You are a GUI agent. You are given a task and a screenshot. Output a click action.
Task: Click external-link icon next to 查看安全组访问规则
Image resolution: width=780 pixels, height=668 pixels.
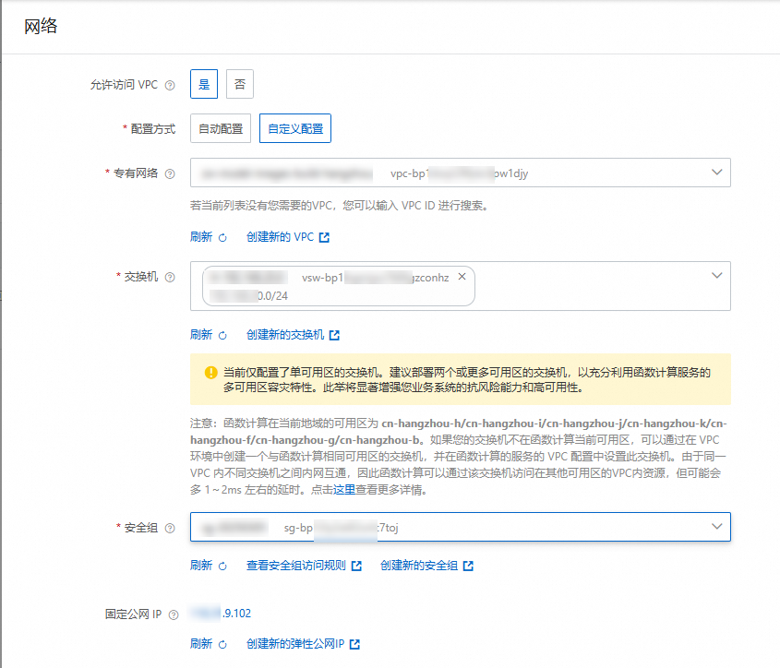[x=356, y=566]
